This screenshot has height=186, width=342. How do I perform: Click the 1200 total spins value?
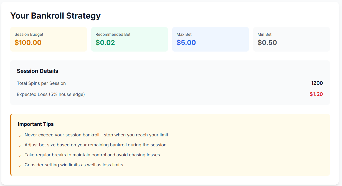(x=317, y=83)
